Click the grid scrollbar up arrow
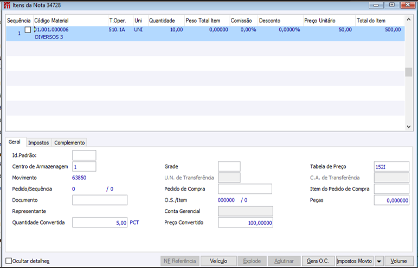 point(408,19)
